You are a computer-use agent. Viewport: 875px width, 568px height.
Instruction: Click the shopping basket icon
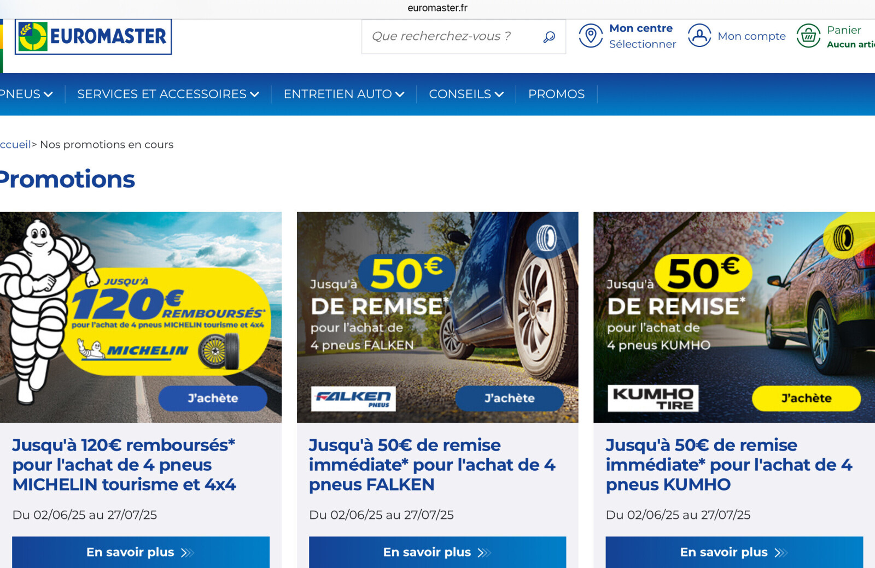pyautogui.click(x=808, y=36)
